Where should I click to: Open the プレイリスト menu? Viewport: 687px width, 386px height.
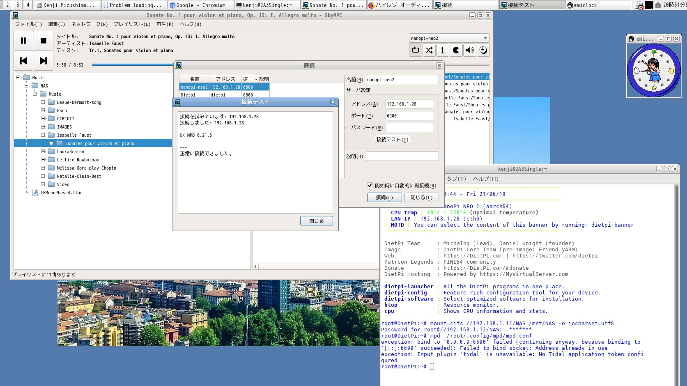[132, 24]
